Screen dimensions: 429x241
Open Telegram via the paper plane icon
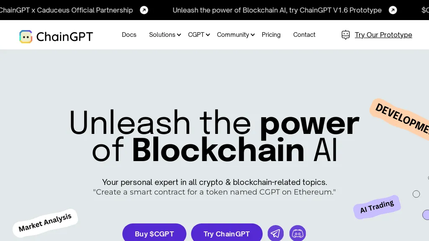click(x=275, y=233)
